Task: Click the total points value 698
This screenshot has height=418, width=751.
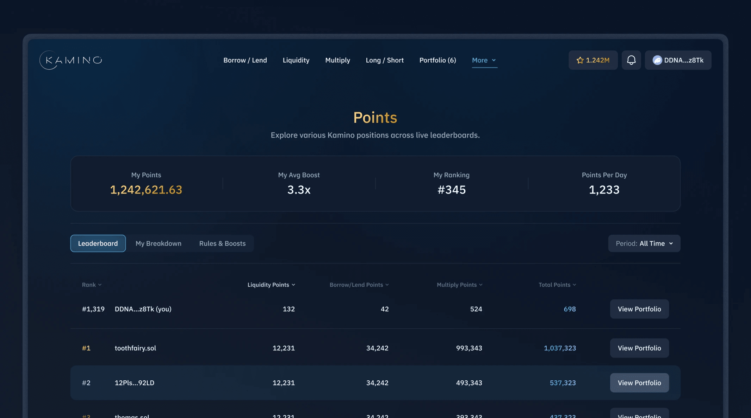Action: (x=570, y=309)
